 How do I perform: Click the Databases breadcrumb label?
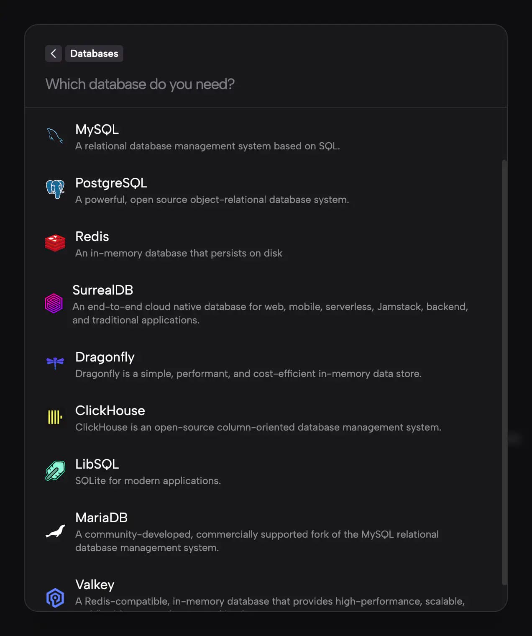click(94, 54)
